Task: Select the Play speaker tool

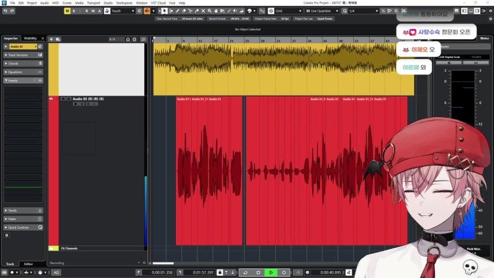Action: [x=235, y=11]
